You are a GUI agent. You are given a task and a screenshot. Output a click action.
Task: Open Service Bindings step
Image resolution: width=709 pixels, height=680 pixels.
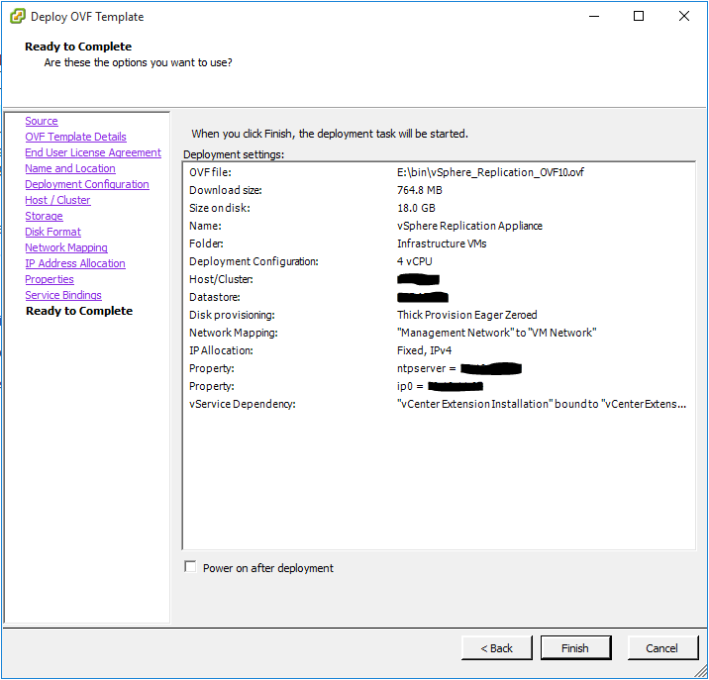pyautogui.click(x=63, y=295)
